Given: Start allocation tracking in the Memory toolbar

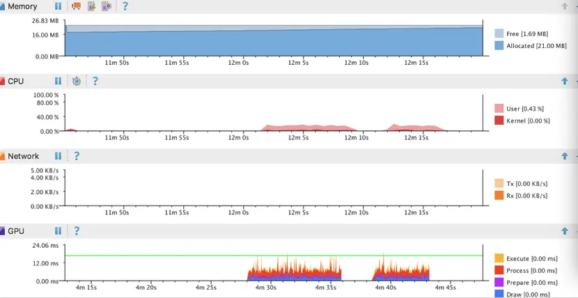Looking at the screenshot, I should tap(107, 6).
